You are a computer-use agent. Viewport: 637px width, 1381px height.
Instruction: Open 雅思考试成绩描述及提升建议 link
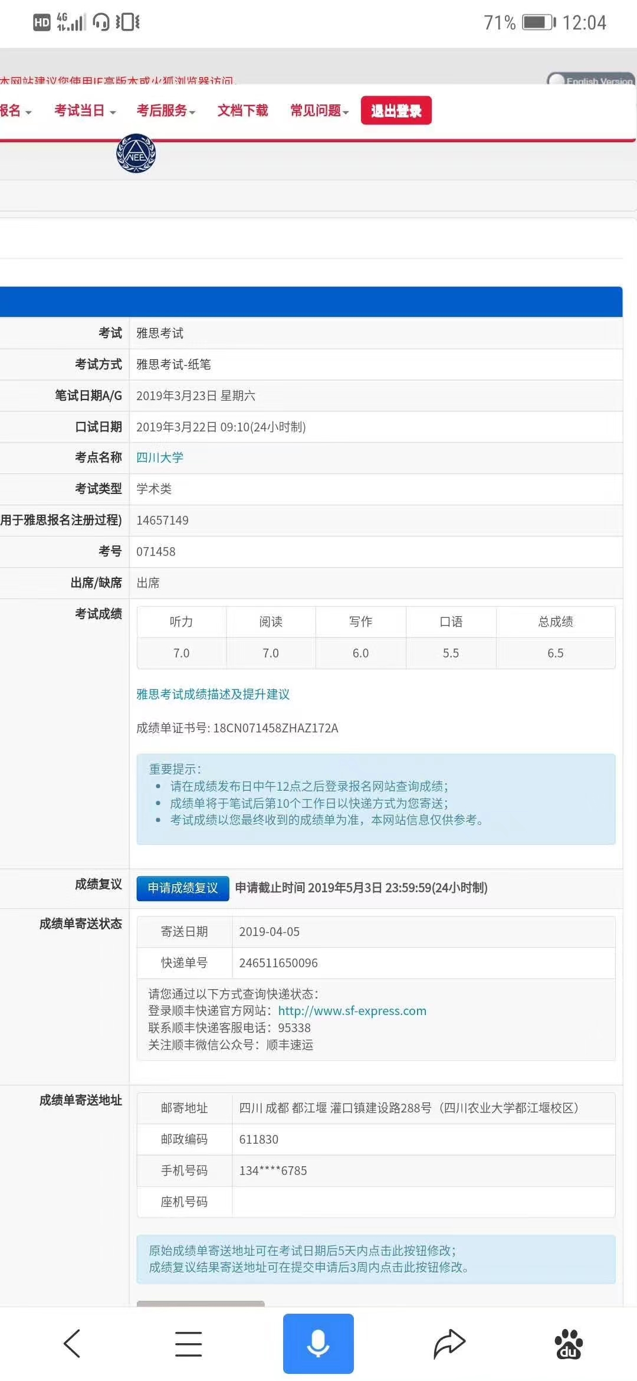tap(213, 694)
